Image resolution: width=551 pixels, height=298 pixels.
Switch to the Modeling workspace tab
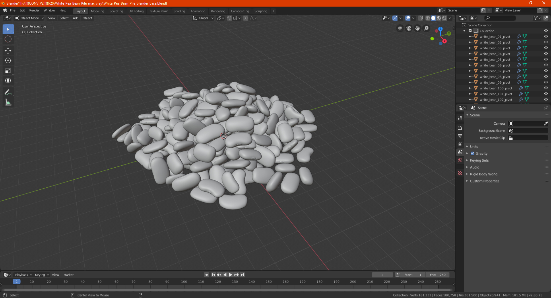pos(97,11)
